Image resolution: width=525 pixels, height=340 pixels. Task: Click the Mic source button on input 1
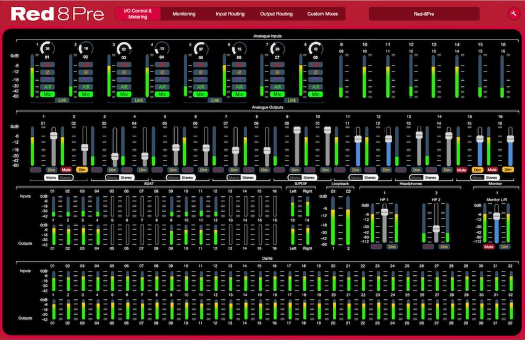pos(47,94)
